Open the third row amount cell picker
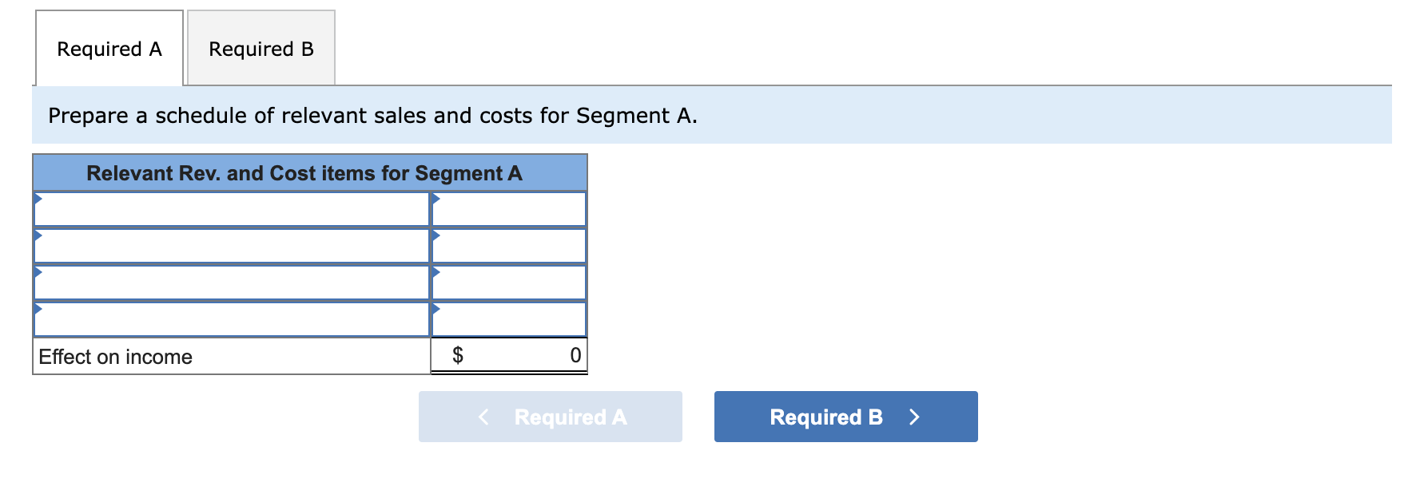Screen dimensions: 1416x498 tap(507, 283)
